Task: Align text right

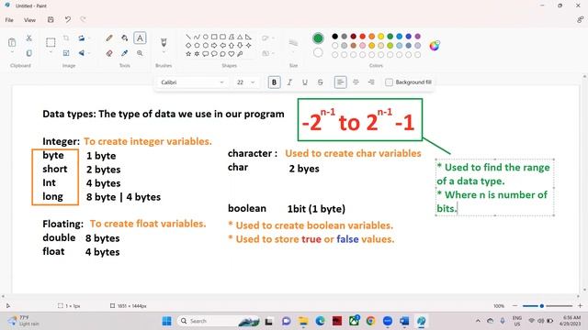Action: (x=371, y=82)
